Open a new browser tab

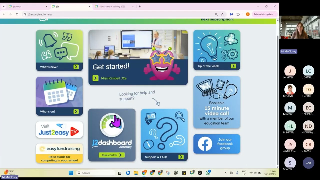[139, 6]
